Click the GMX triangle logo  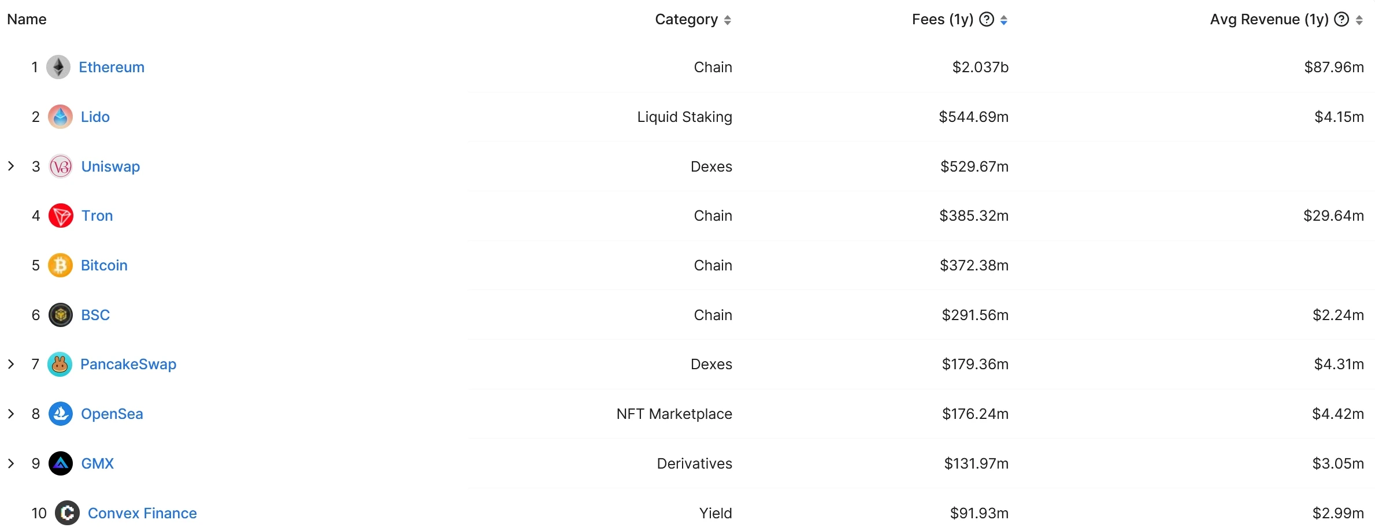(61, 464)
